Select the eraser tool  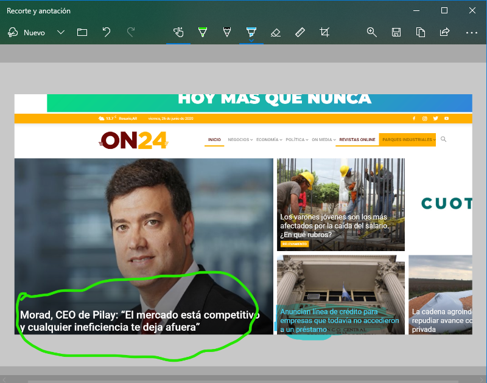click(276, 32)
